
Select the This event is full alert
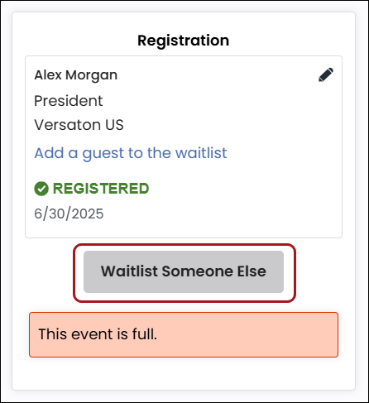184,334
